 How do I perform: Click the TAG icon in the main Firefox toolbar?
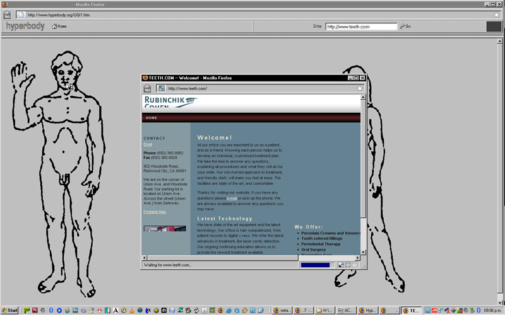click(x=7, y=14)
